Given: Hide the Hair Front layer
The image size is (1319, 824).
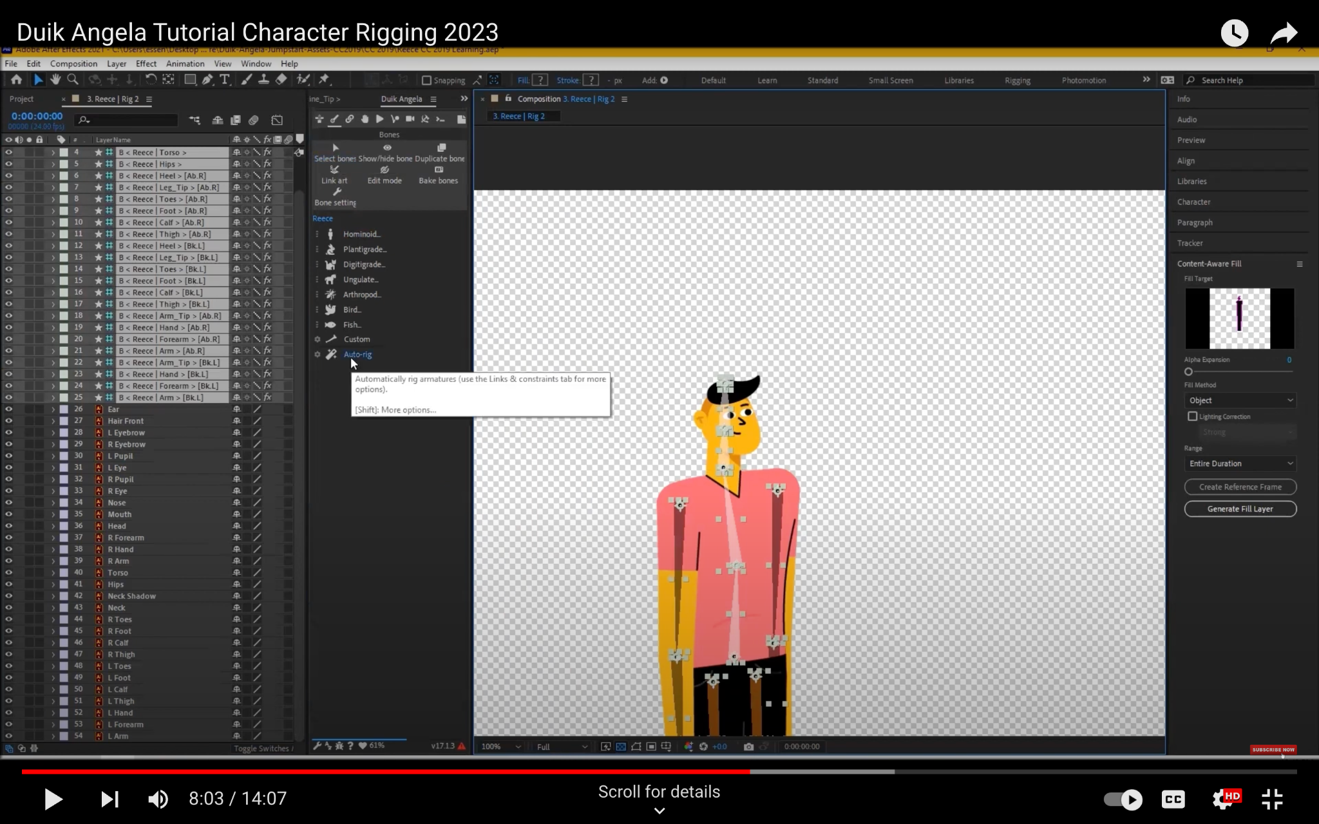Looking at the screenshot, I should pyautogui.click(x=8, y=421).
